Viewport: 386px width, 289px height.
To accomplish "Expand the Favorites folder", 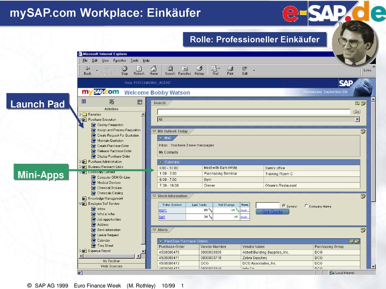I will 80,114.
